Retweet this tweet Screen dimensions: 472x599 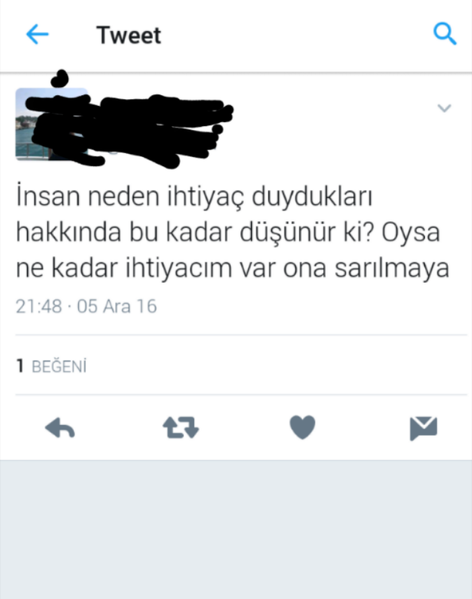click(180, 428)
